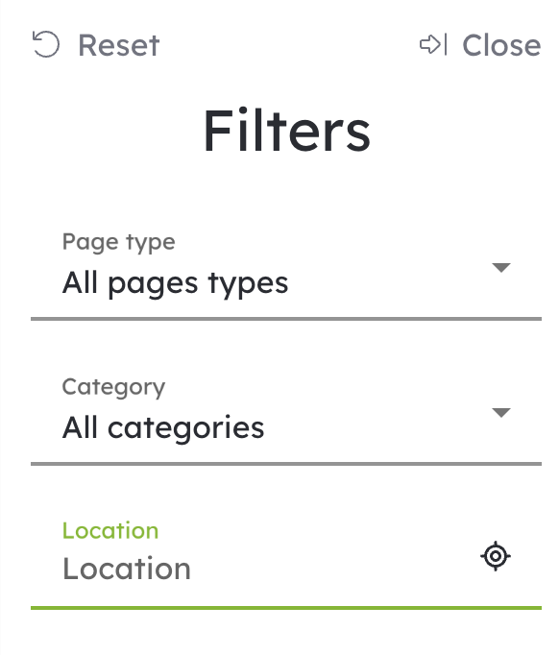Image resolution: width=559 pixels, height=655 pixels.
Task: Click the arrow-to-bar close panel icon
Action: coord(433,44)
